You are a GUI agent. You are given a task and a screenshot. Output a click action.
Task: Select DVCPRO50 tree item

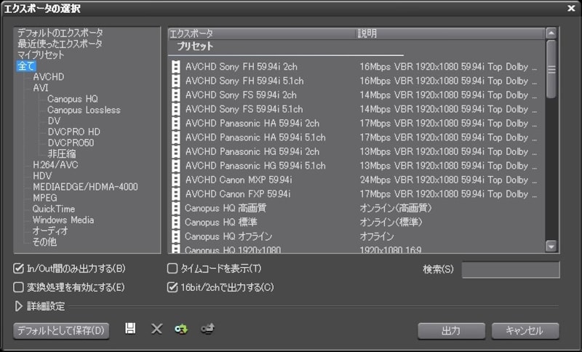(71, 143)
